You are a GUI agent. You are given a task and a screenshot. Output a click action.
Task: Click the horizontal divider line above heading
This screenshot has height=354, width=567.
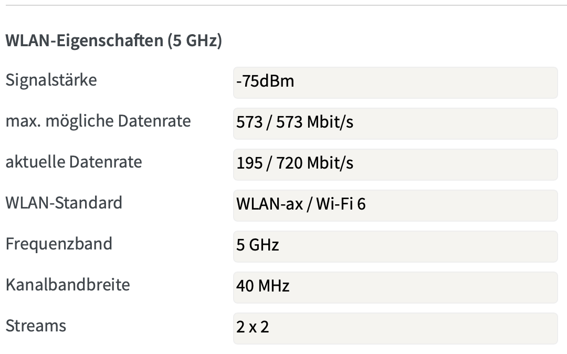[x=283, y=5]
